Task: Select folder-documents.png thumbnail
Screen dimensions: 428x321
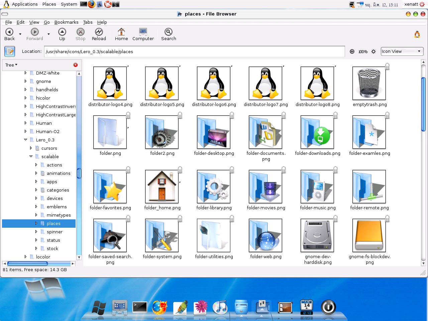Action: [265, 132]
